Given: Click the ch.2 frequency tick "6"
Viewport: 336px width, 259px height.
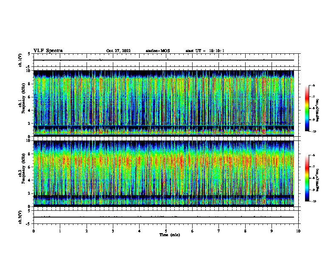Looking at the screenshot, I should 30,167.
